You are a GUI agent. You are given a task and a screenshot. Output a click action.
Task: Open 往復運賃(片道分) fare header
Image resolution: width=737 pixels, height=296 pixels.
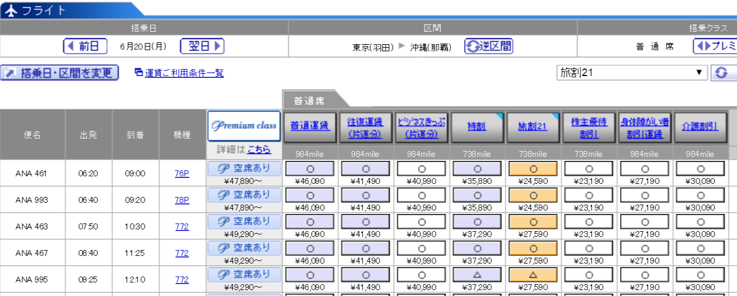click(x=366, y=127)
